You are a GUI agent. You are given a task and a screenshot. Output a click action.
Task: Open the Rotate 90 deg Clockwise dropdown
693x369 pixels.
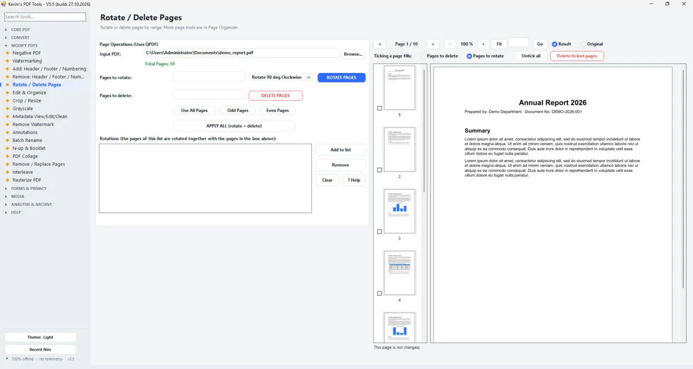pyautogui.click(x=281, y=77)
